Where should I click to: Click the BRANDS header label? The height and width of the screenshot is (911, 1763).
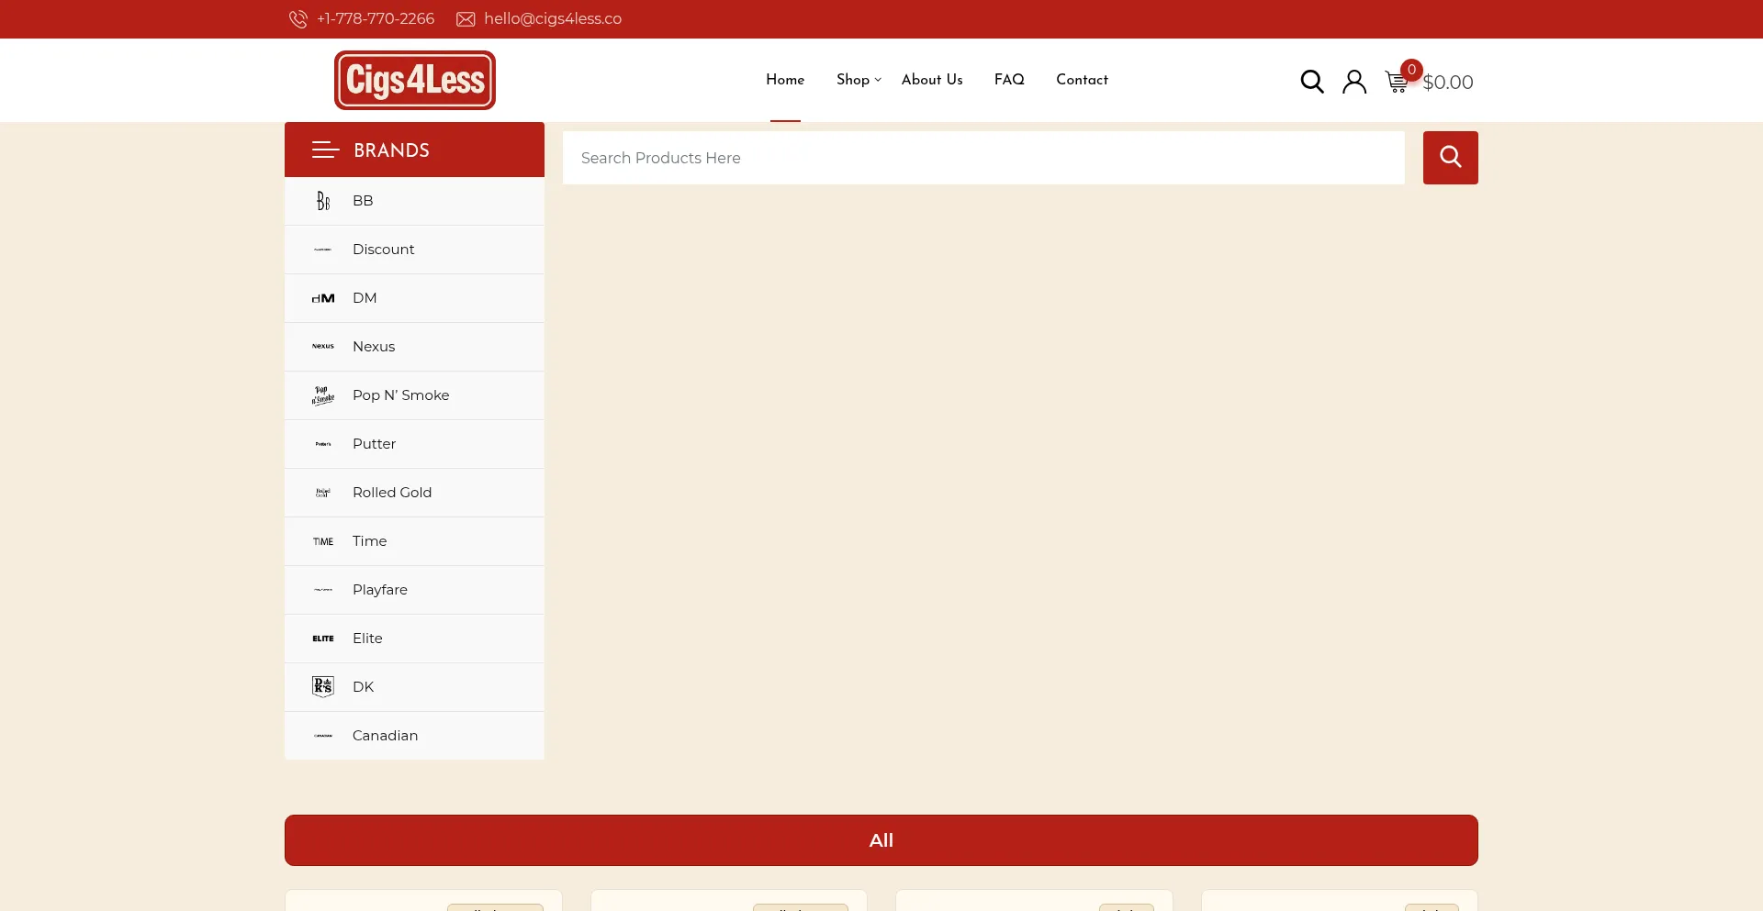tap(392, 150)
